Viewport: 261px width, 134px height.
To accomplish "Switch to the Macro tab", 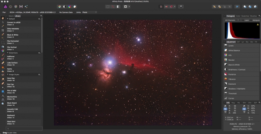I will coord(11,16).
